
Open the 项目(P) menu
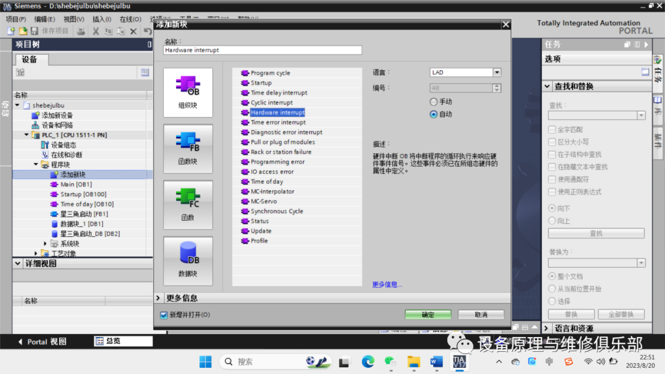click(15, 18)
